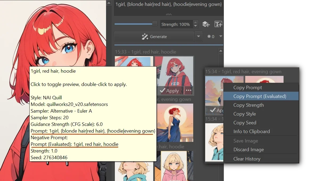Click Apply on red hair hoodie thumbnail
Screen dimensions: 311x181
169,91
